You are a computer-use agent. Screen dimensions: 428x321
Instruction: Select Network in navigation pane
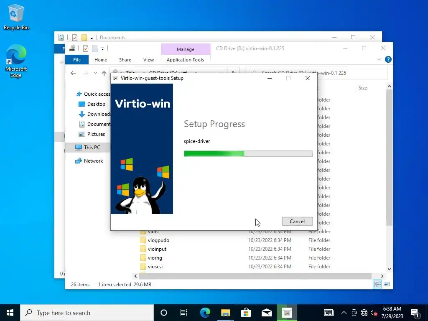(89, 161)
